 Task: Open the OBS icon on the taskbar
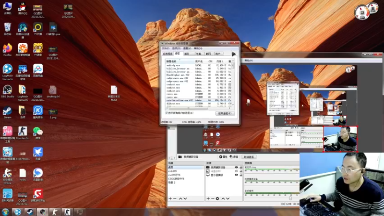tap(43, 212)
